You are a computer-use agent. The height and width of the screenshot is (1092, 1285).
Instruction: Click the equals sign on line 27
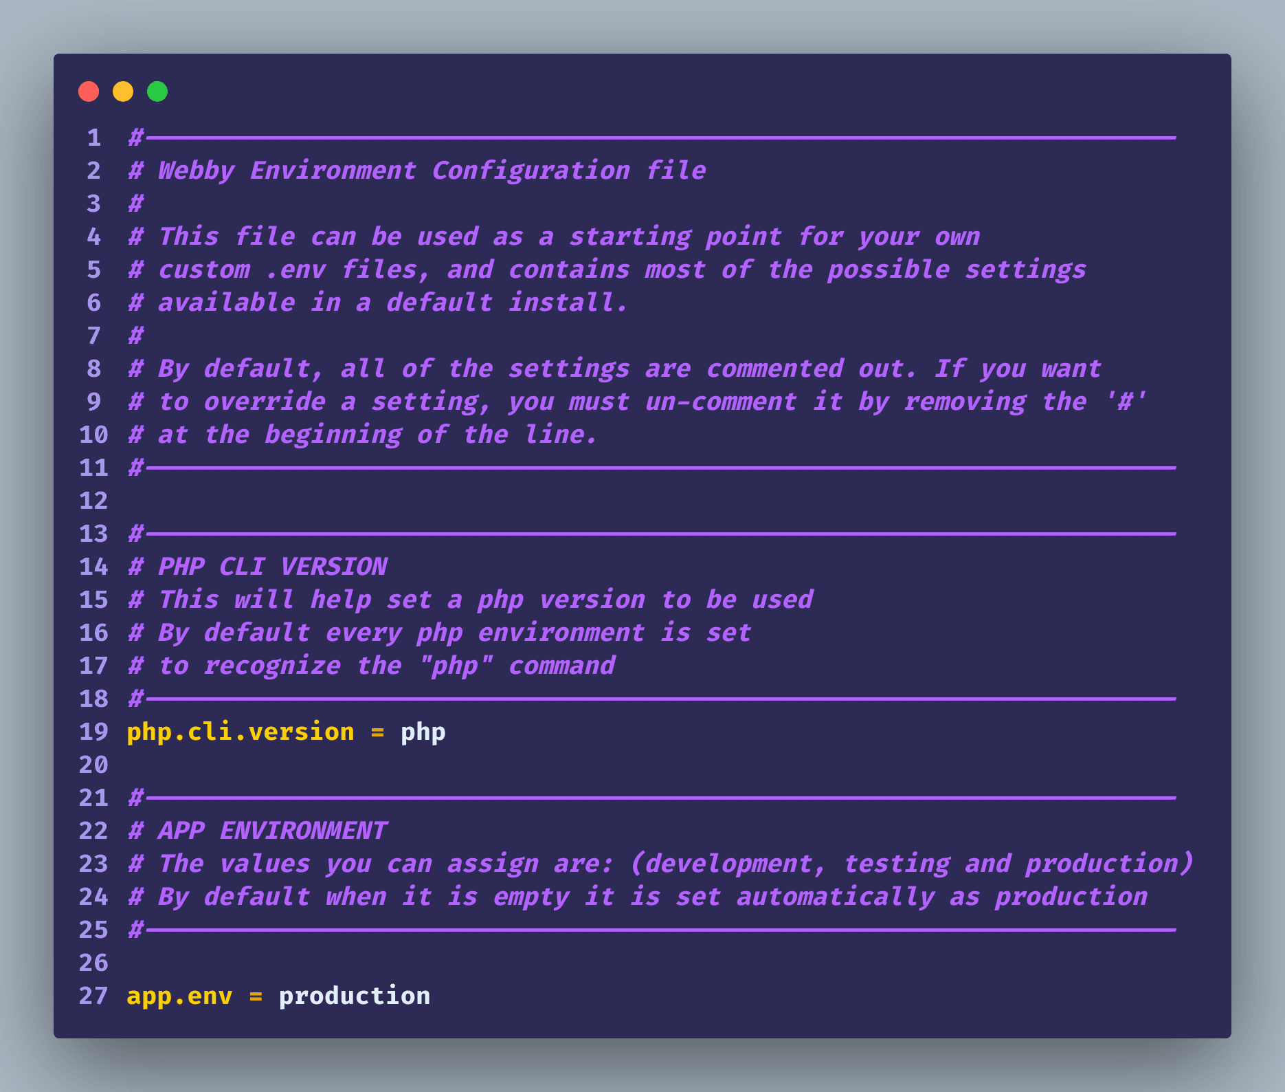[x=256, y=996]
